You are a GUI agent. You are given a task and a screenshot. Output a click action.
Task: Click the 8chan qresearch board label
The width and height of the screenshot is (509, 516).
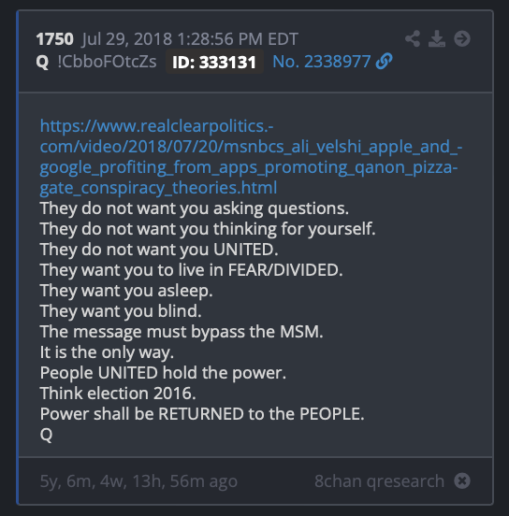pyautogui.click(x=379, y=481)
